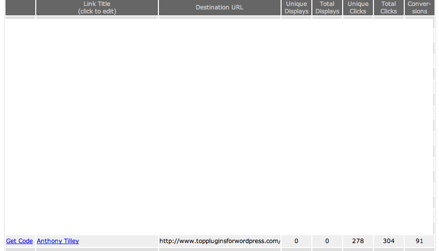Click the Total Clicks value 304
The image size is (439, 251).
[389, 241]
